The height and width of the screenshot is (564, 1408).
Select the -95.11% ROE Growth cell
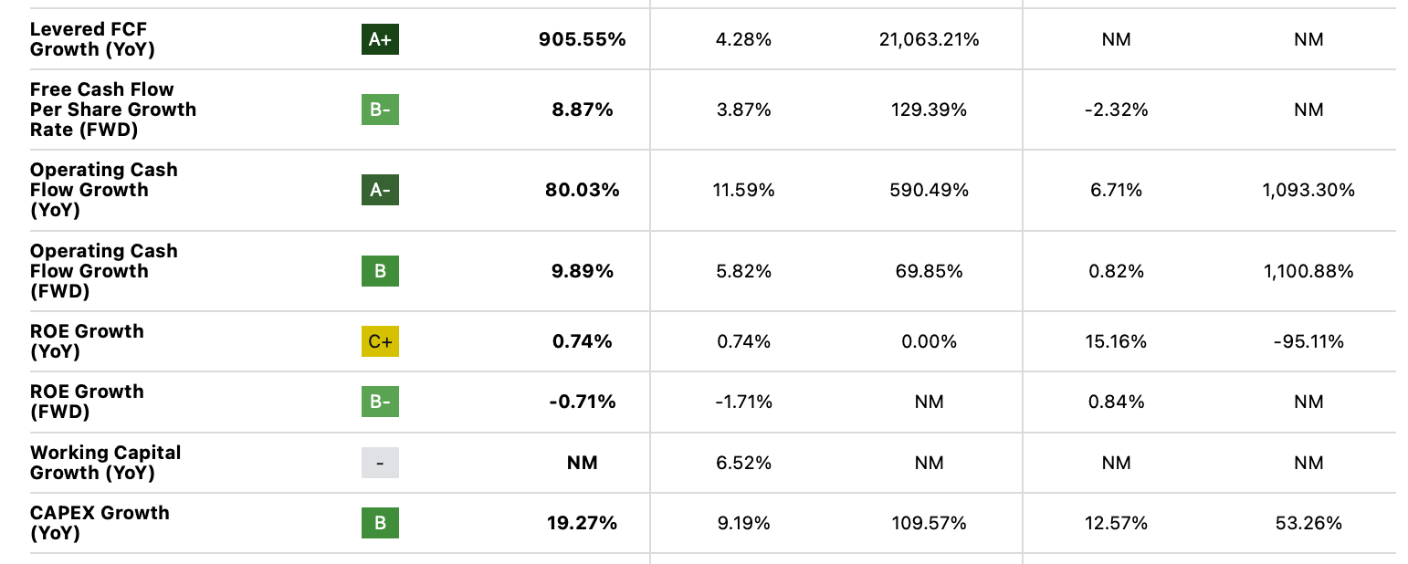[1308, 341]
